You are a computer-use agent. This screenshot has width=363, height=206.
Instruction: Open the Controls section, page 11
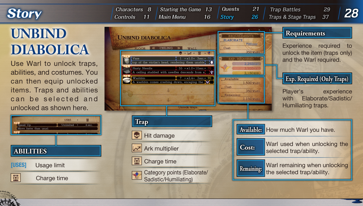132,17
